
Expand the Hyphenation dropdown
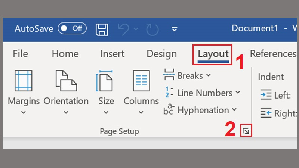coord(200,110)
